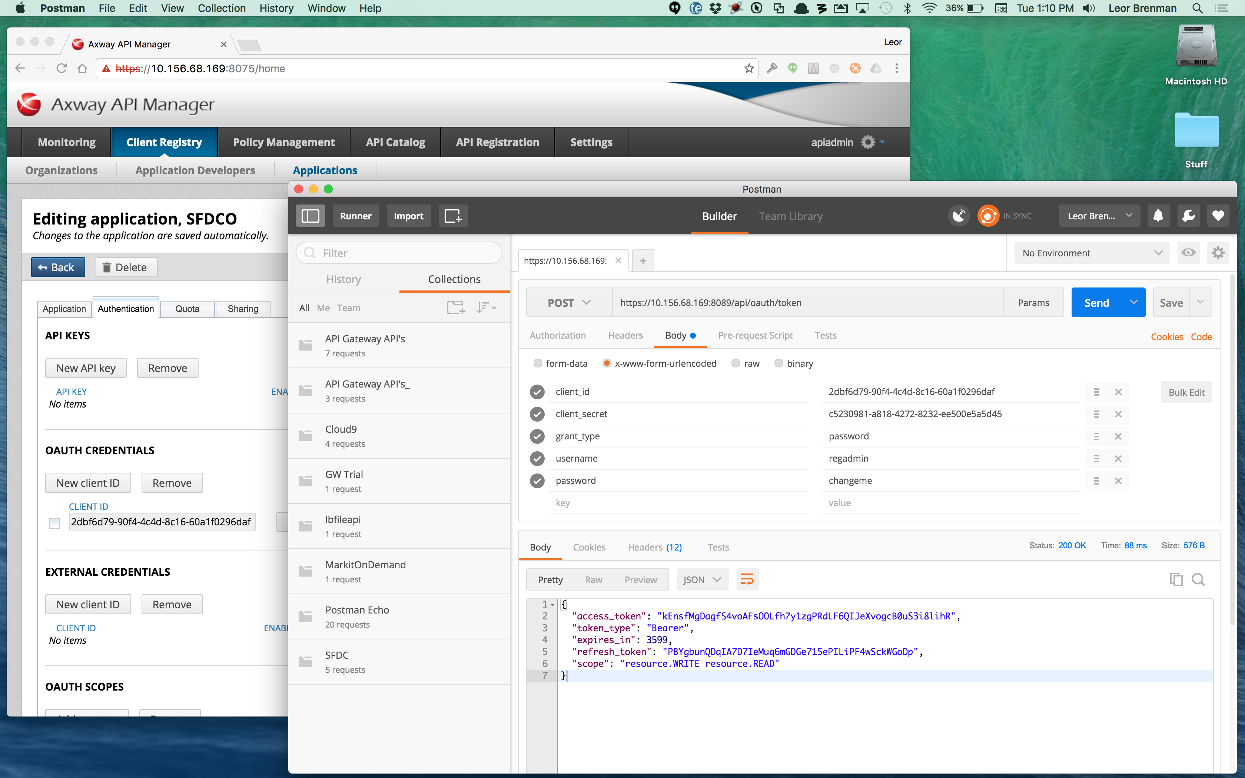Expand the No Environment dropdown
Screen dimensions: 1245x778
[x=1092, y=253]
